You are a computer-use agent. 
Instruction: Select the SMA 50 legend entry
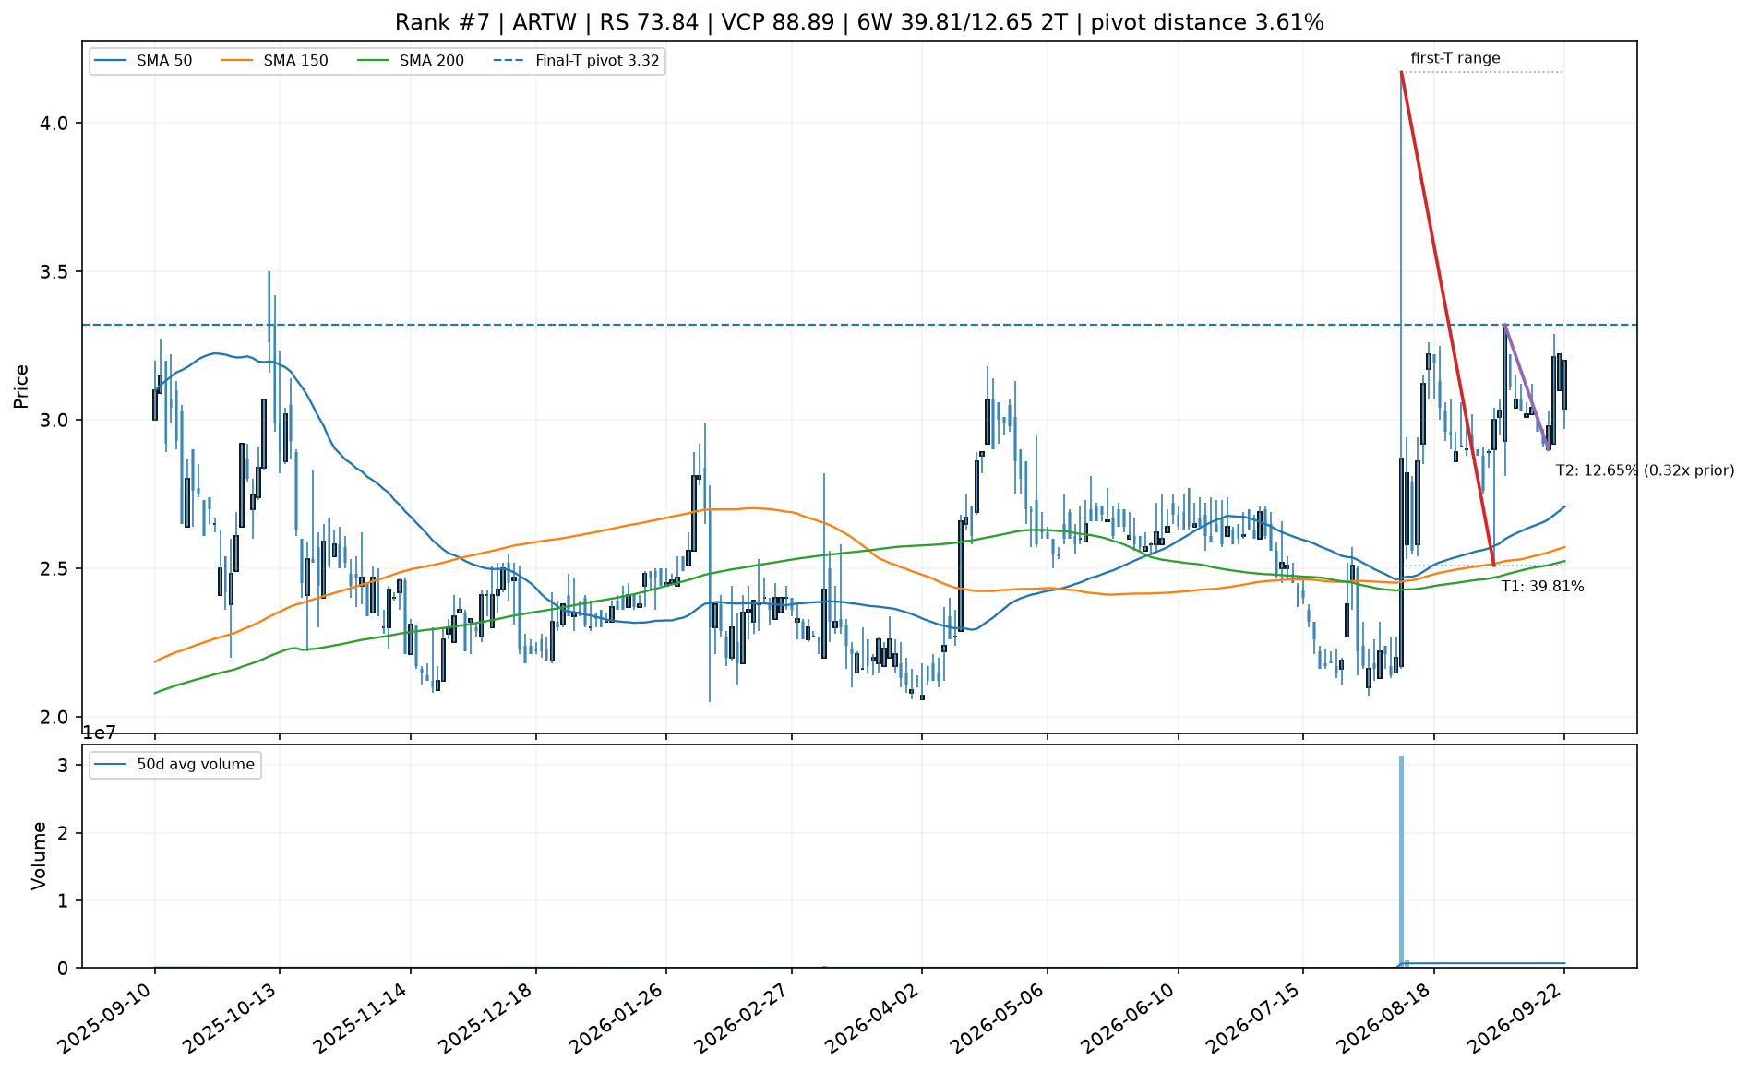[x=144, y=61]
